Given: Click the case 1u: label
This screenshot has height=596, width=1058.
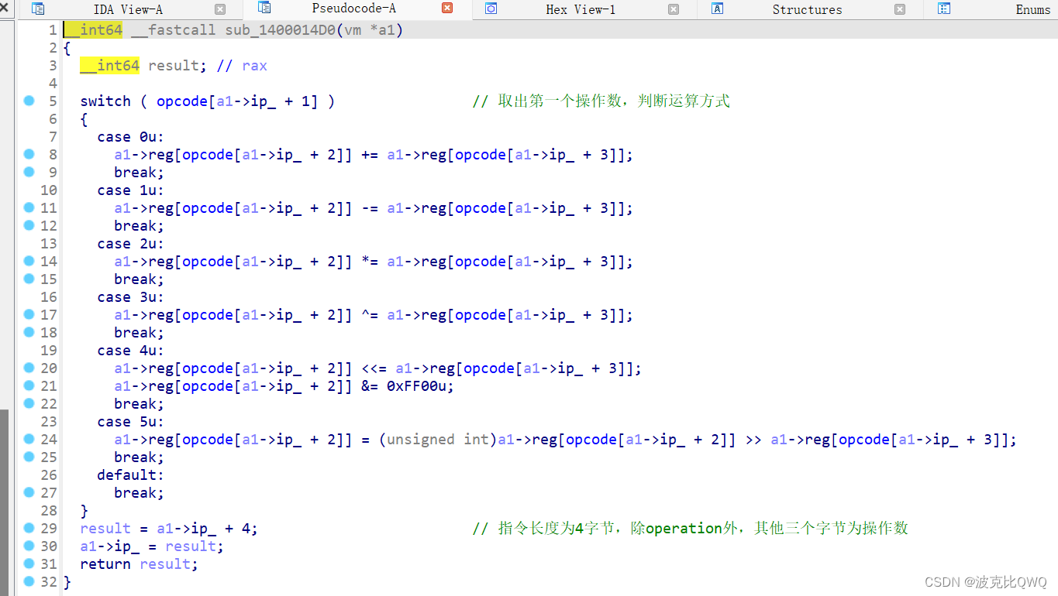Looking at the screenshot, I should 131,190.
